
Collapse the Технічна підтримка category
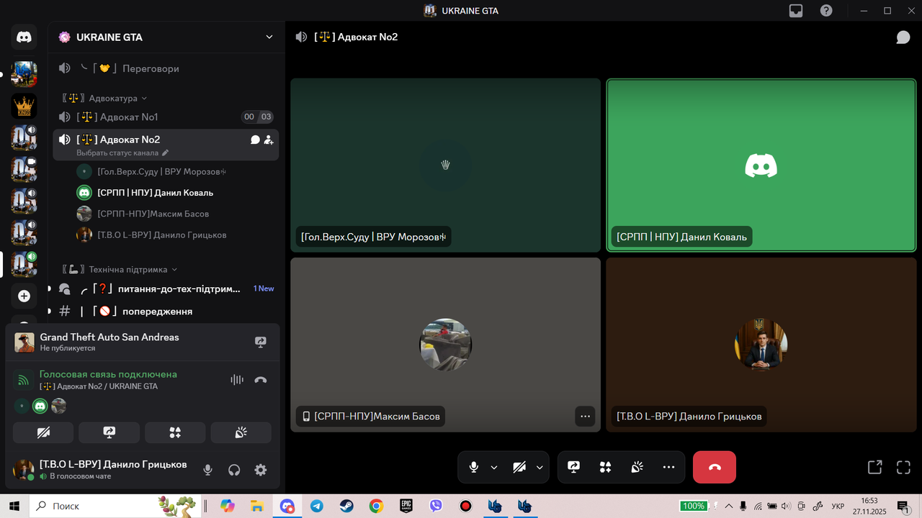[x=120, y=269]
